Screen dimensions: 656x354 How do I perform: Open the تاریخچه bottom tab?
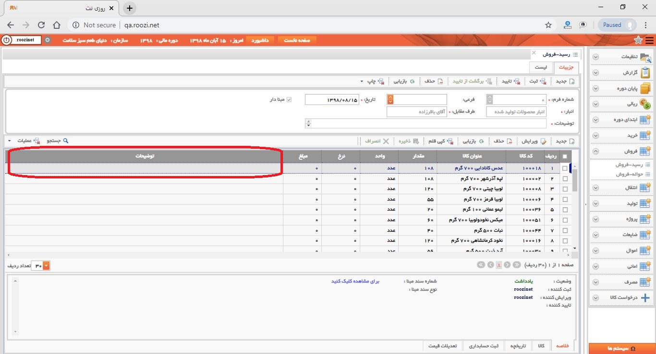coord(518,346)
